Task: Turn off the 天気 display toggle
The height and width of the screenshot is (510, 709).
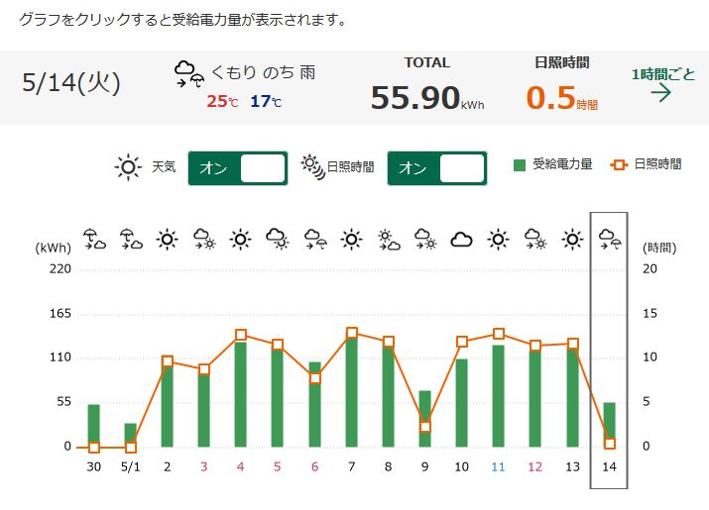Action: point(238,168)
